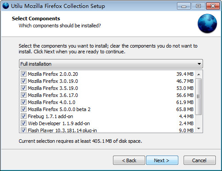Uncheck Mozilla Firefox 2.0.0.20 checkbox
222x171 pixels.
coord(23,74)
